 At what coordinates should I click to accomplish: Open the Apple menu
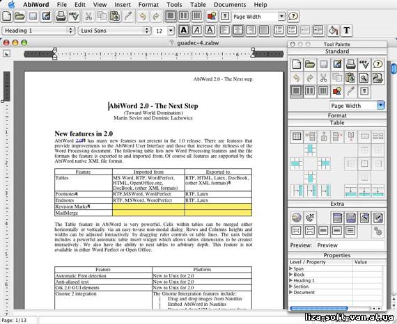tap(11, 5)
